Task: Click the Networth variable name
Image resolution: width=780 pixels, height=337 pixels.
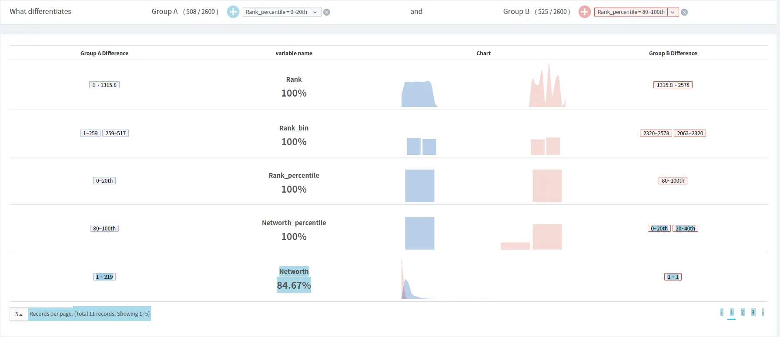Action: tap(294, 272)
